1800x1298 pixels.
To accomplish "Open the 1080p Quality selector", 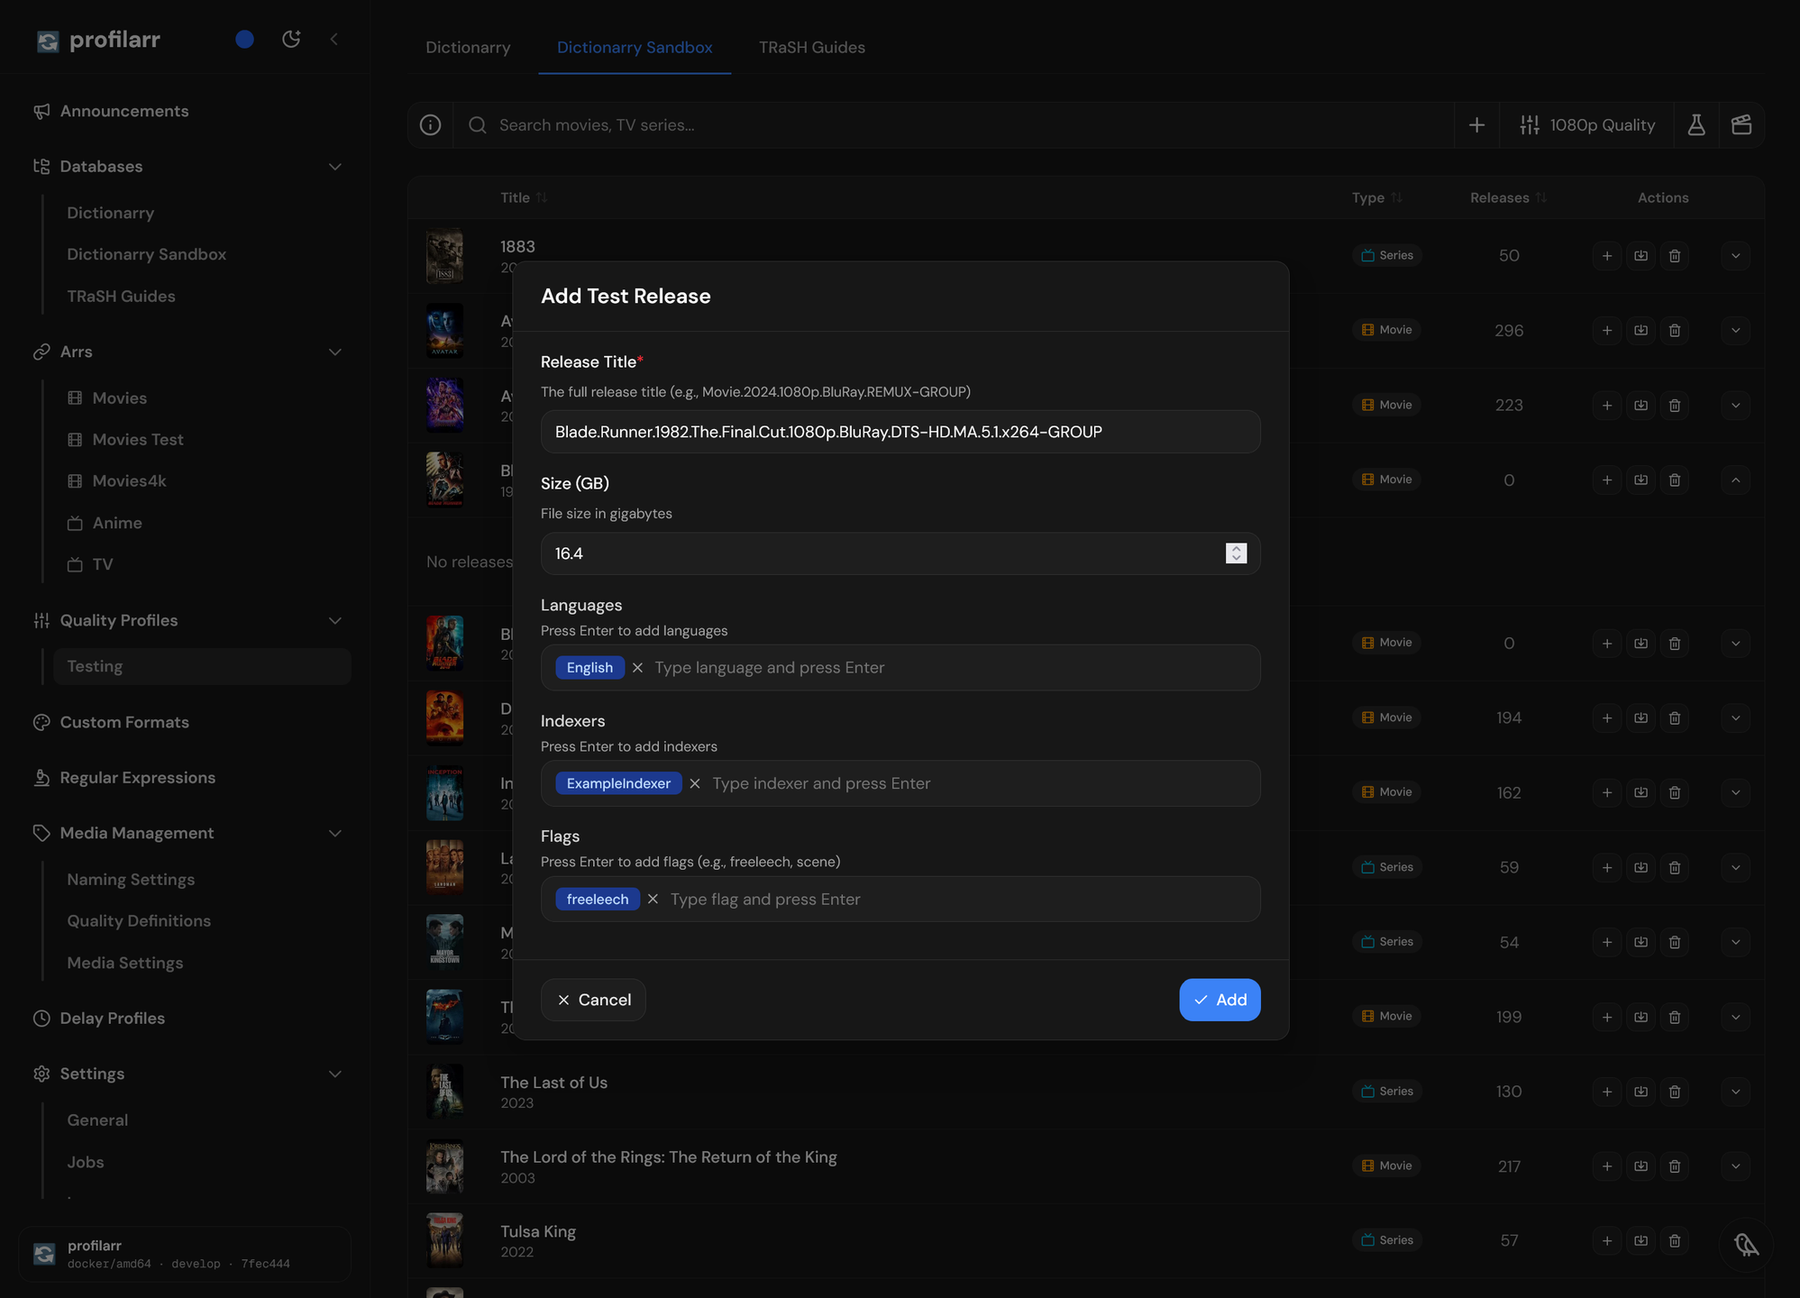I will (1587, 125).
